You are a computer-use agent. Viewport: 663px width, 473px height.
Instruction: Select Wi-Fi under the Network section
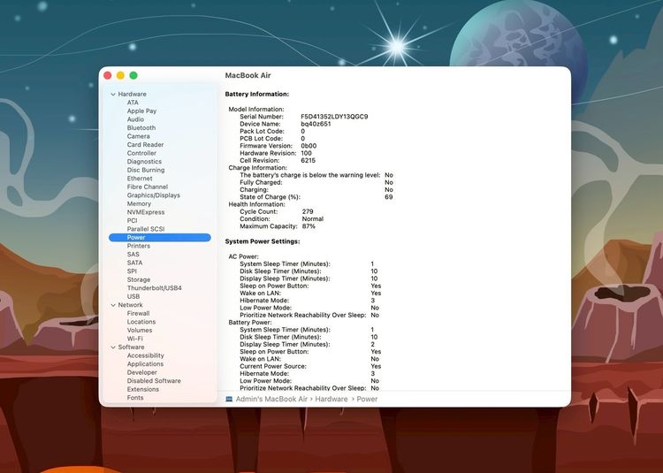pyautogui.click(x=134, y=339)
